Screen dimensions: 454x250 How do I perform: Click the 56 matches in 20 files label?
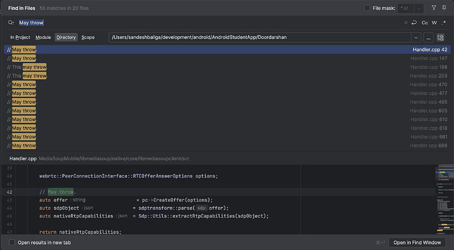pyautogui.click(x=64, y=8)
